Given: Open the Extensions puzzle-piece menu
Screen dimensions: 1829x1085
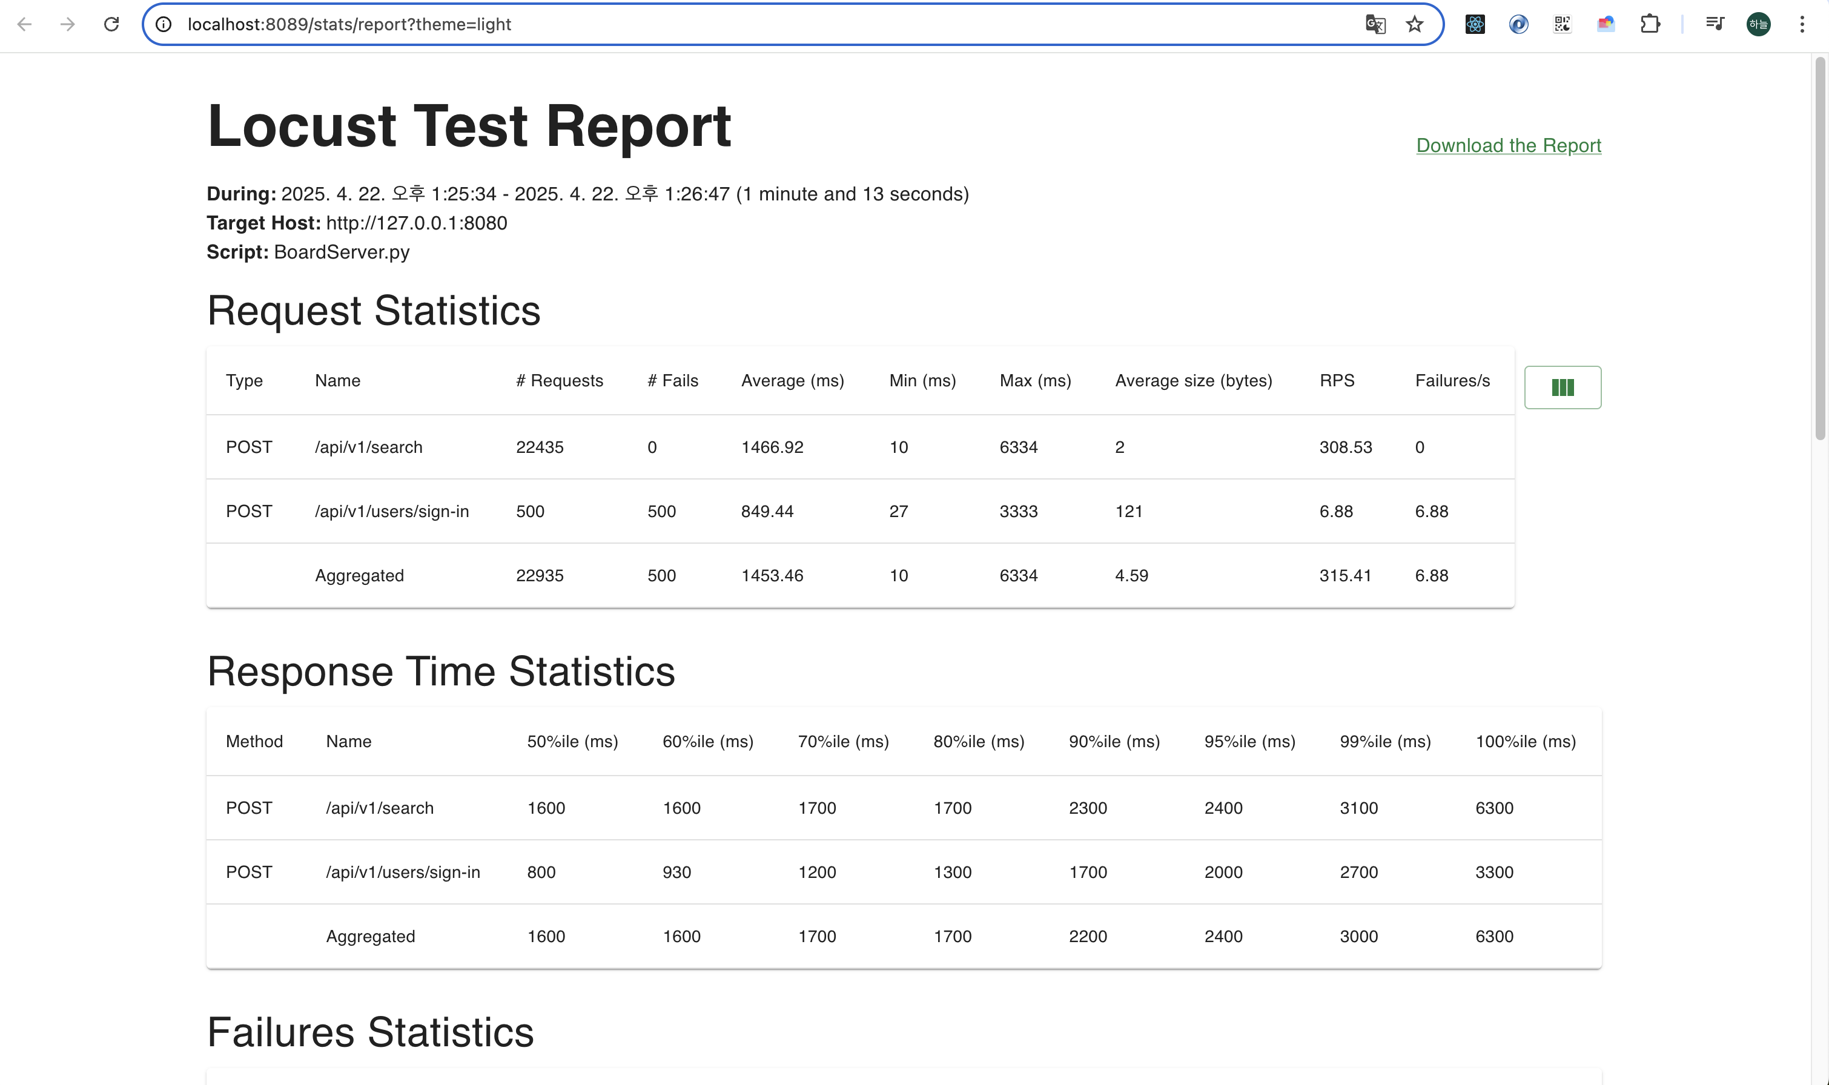Looking at the screenshot, I should click(1650, 24).
